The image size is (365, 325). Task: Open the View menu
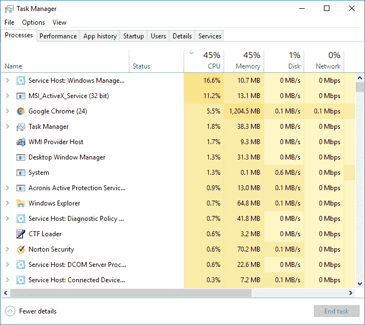[x=59, y=22]
